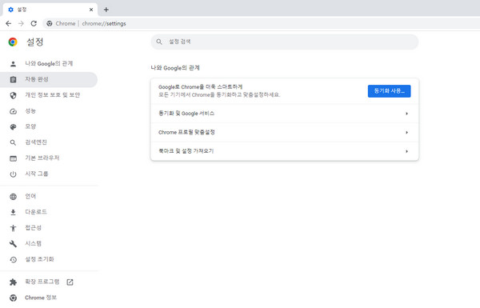Expand arrow for 동기화 및 Google 서비스
Screen dimensions: 480x308
click(x=406, y=114)
